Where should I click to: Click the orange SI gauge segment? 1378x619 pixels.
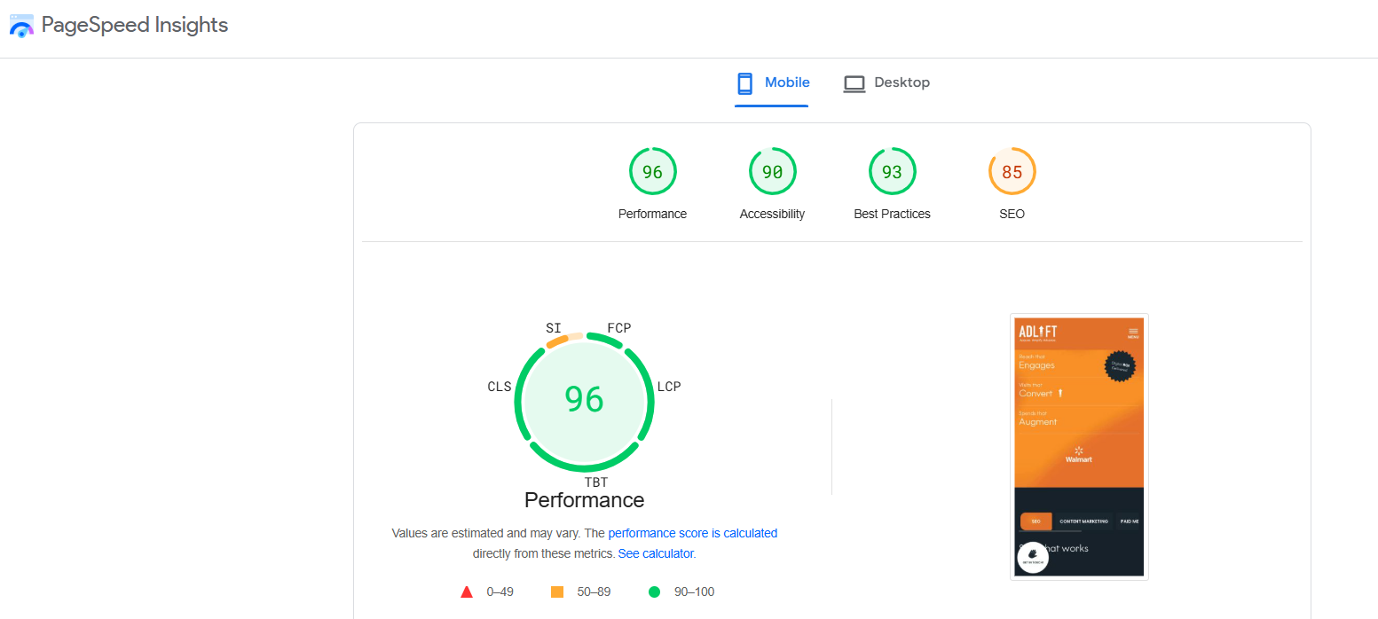click(x=557, y=341)
